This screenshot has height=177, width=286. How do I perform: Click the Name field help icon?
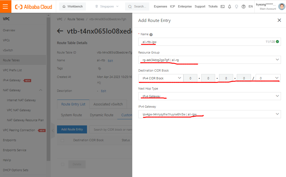pos(151,34)
